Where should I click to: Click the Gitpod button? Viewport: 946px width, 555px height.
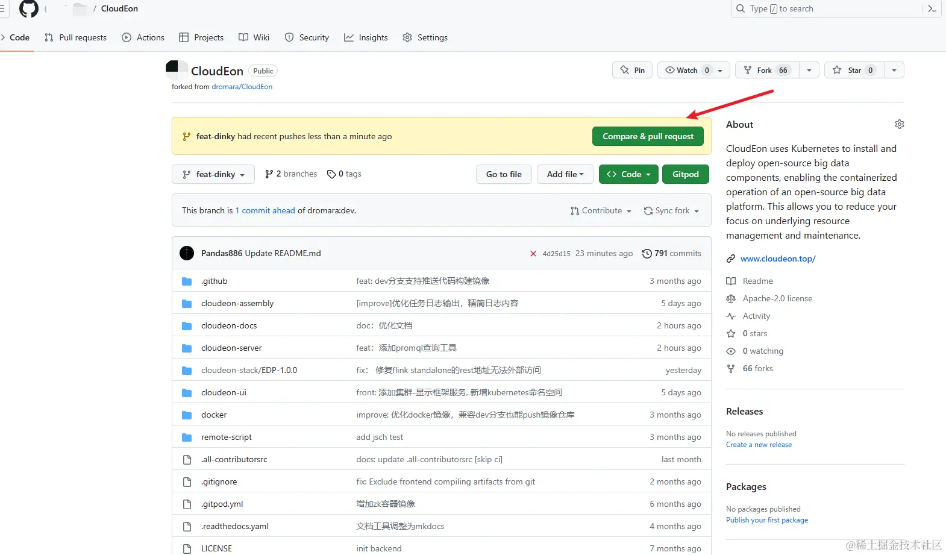click(x=686, y=174)
